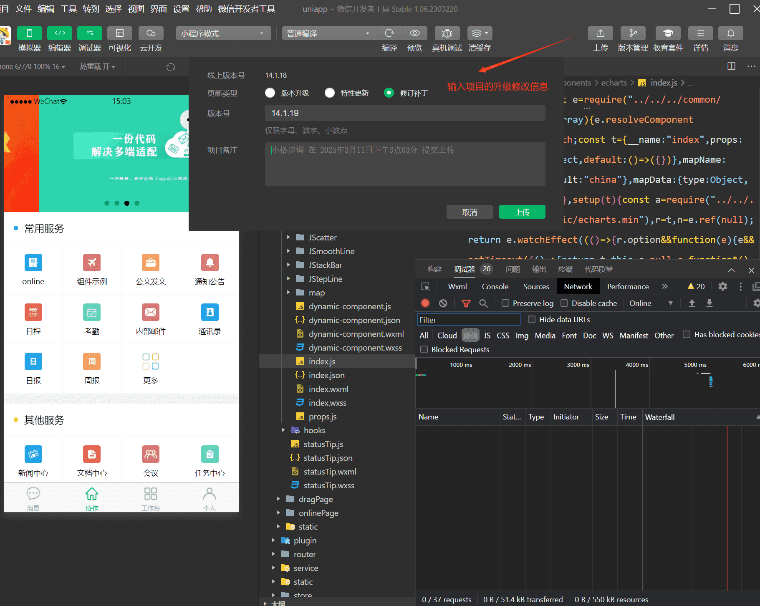Click the green 上传 button in dialog

(x=522, y=212)
